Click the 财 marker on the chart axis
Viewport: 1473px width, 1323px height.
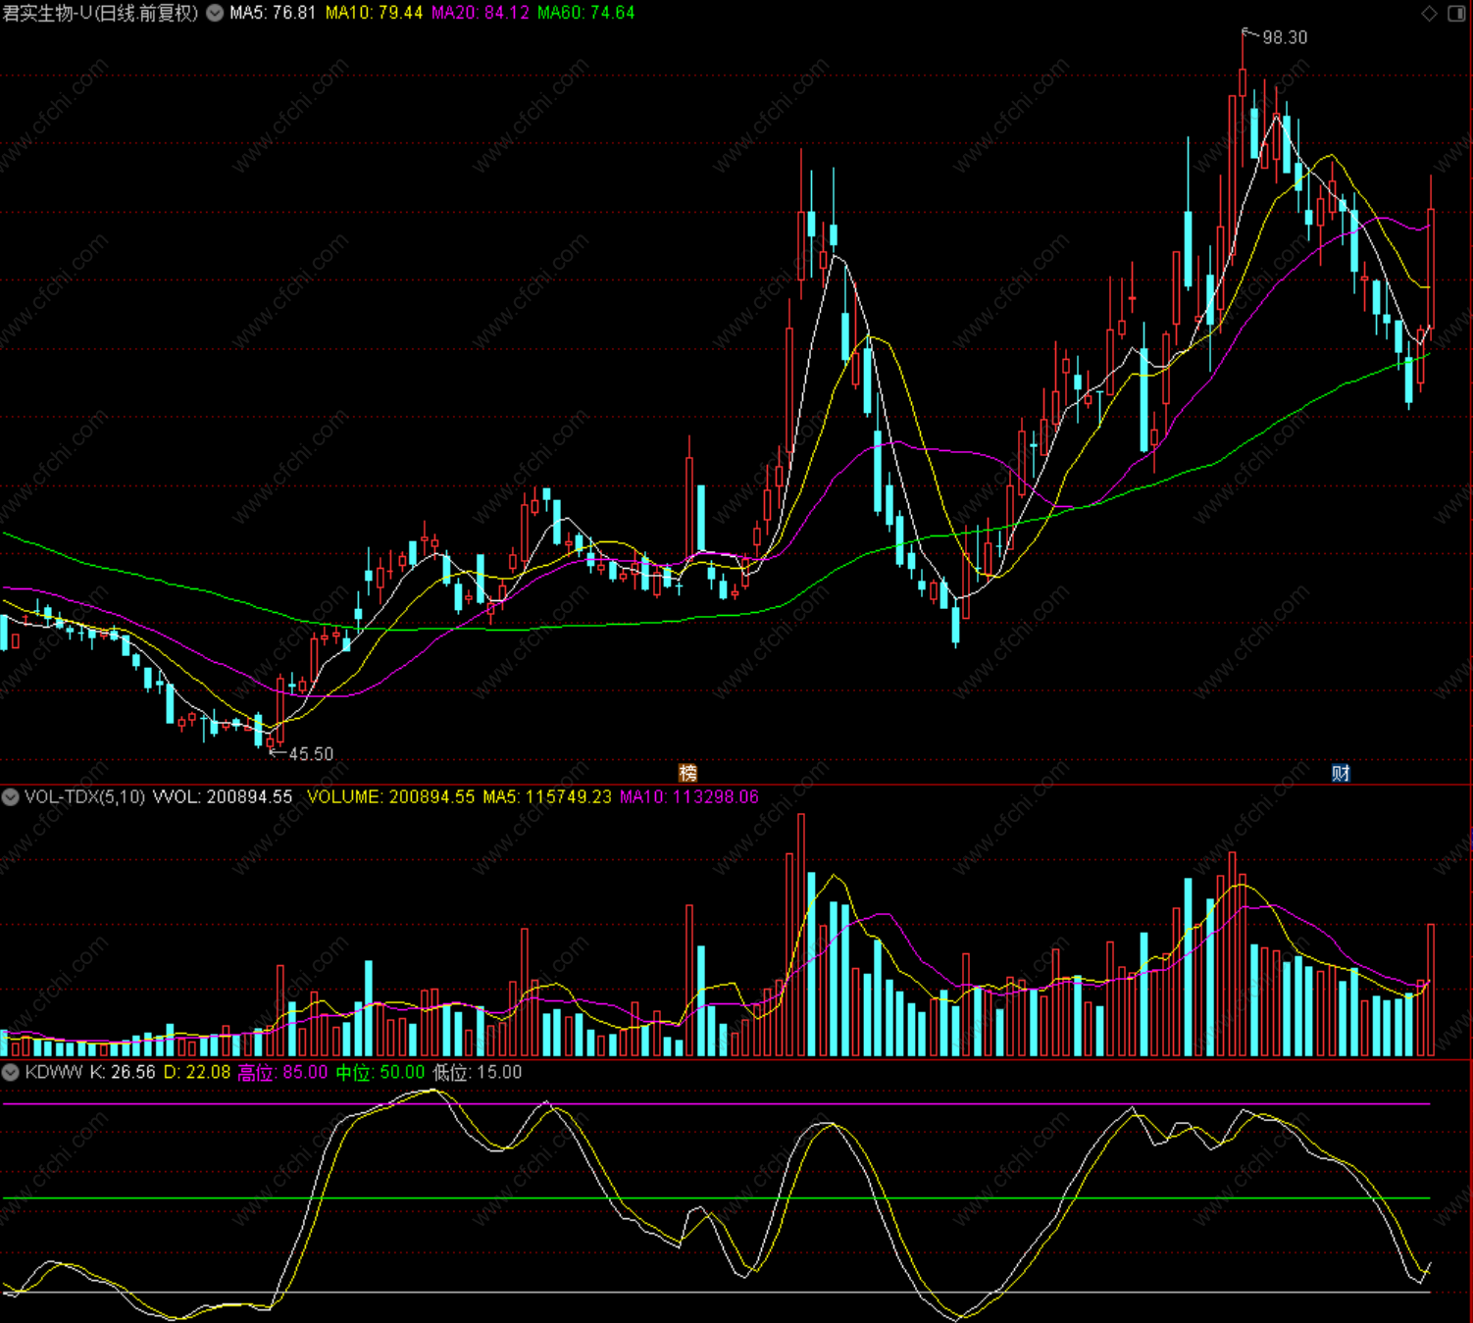(1341, 773)
